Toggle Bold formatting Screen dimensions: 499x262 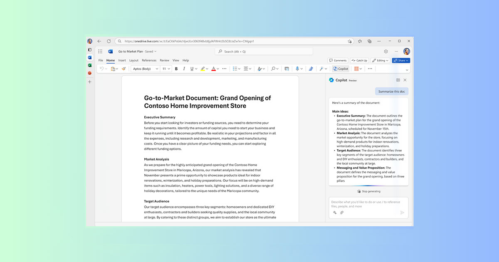click(176, 69)
